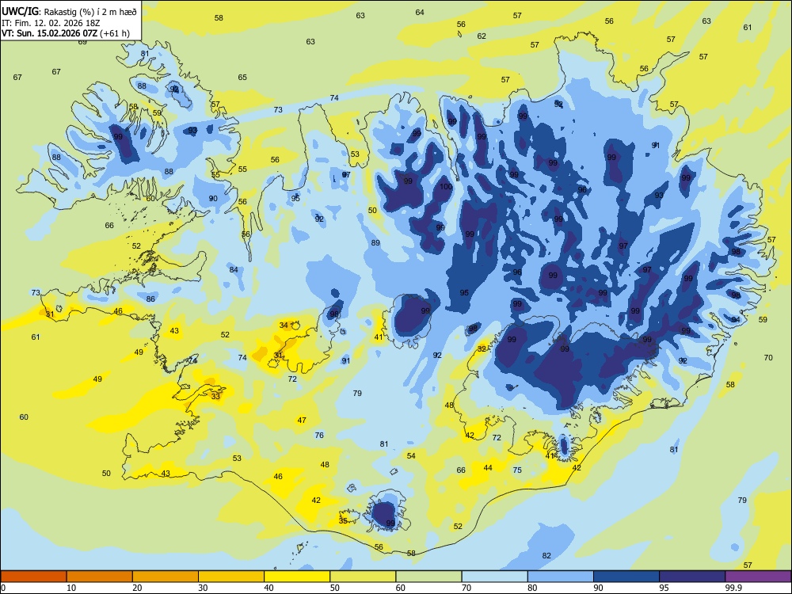
Task: Click the title text 'Rakastig (%) í 2 m hæð'
Action: (90, 12)
